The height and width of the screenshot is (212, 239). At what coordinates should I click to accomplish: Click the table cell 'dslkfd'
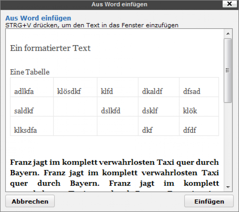[x=111, y=111]
